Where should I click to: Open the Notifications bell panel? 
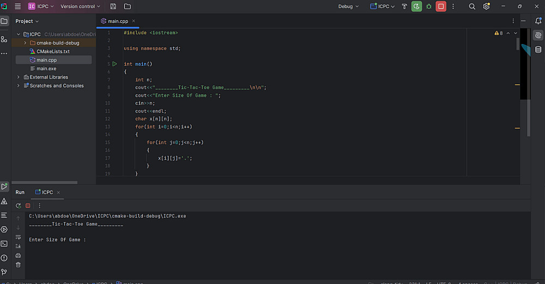tap(538, 21)
